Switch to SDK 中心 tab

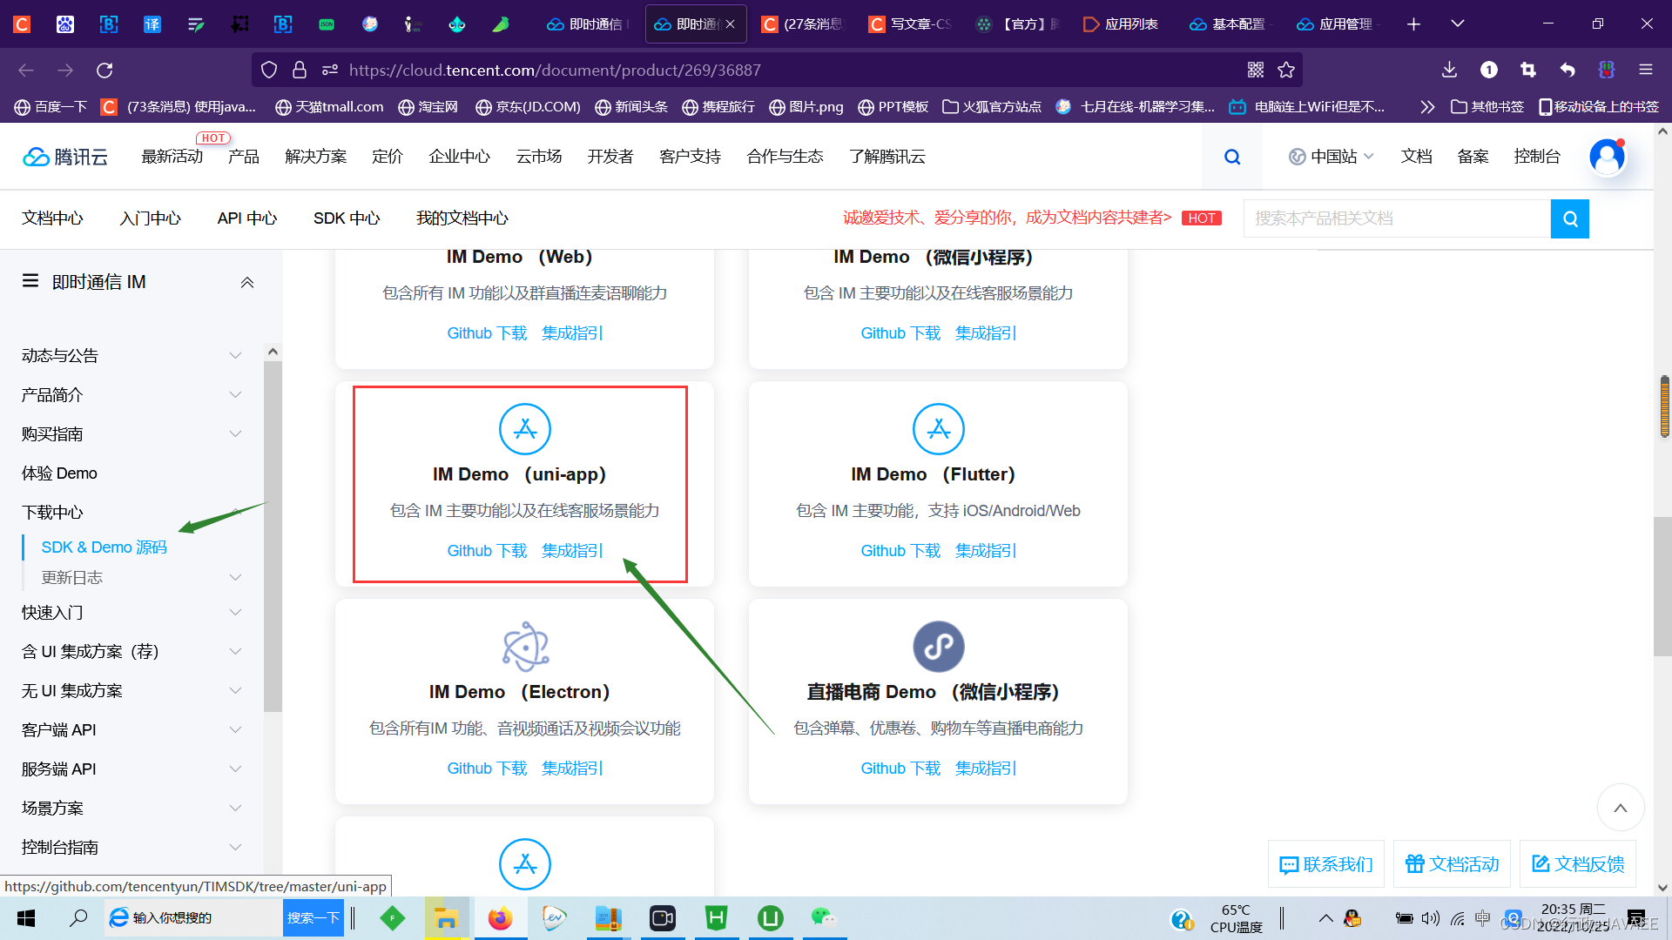point(347,218)
